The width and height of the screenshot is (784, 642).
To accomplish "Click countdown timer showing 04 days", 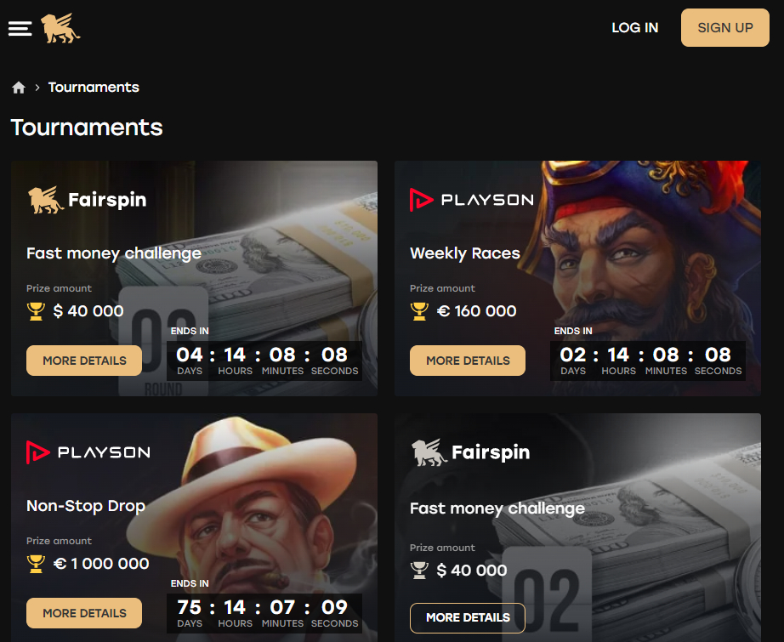I will click(264, 361).
